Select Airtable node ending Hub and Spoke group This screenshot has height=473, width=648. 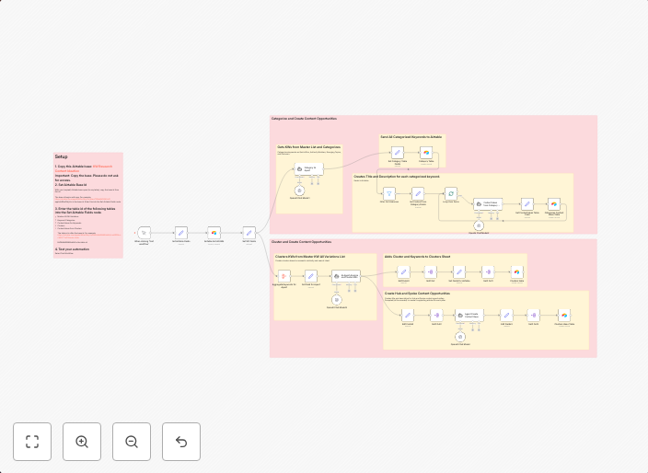(564, 316)
